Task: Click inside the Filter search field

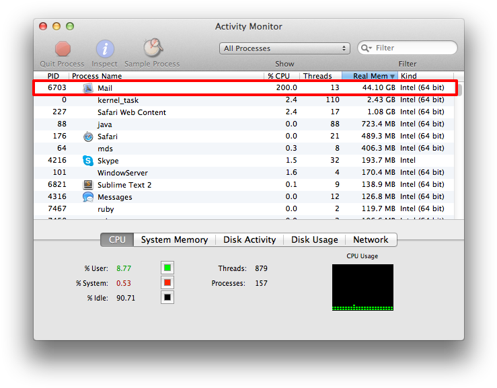Action: point(408,48)
